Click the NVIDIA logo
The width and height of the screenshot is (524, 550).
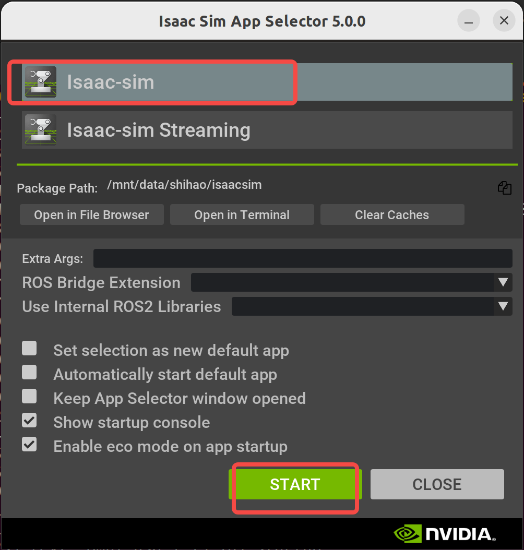[444, 534]
